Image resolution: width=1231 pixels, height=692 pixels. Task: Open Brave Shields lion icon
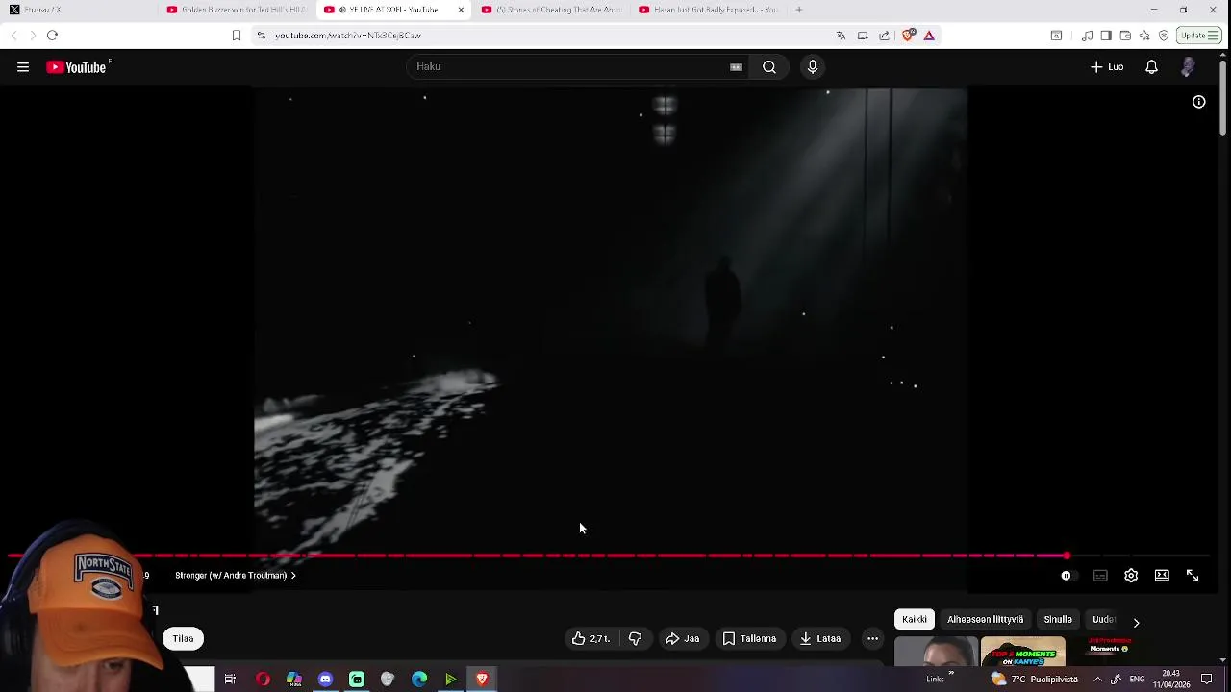(x=908, y=36)
